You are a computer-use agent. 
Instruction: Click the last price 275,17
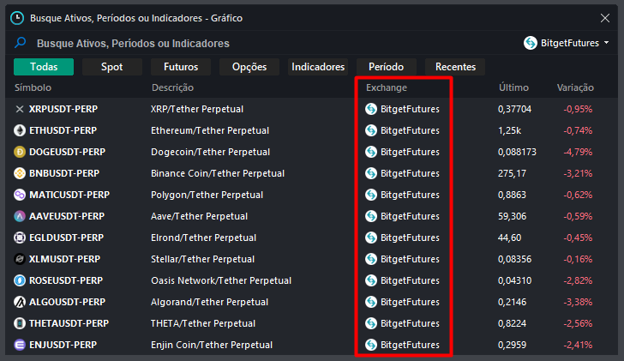(x=512, y=173)
